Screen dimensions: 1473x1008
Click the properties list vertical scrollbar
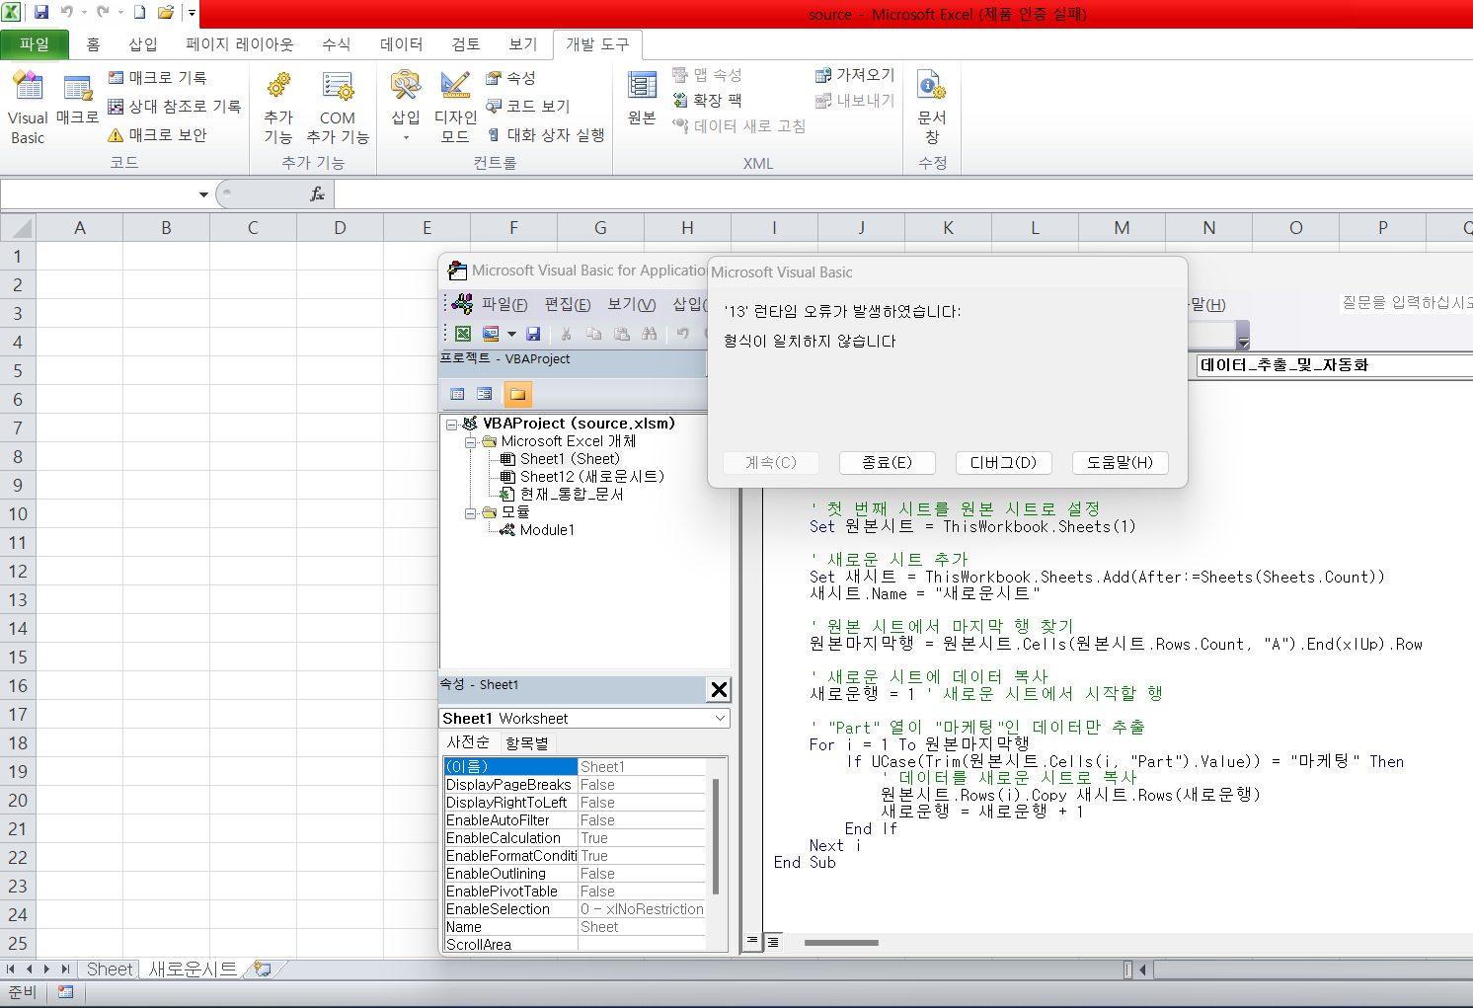click(x=715, y=837)
